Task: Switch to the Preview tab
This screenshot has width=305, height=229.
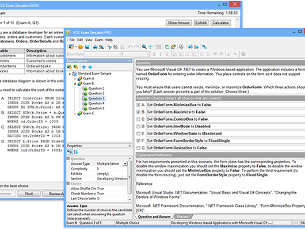Action: [x=183, y=217]
